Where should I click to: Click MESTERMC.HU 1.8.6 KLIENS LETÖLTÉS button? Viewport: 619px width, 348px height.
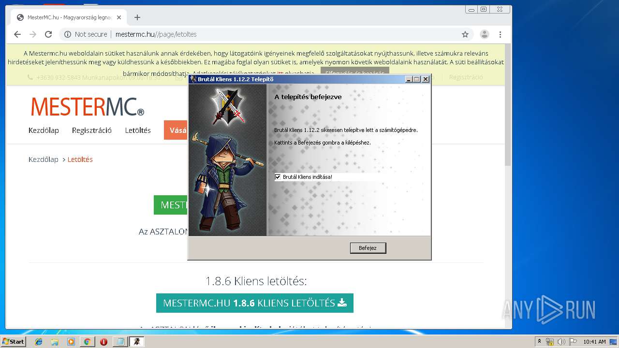pyautogui.click(x=255, y=303)
